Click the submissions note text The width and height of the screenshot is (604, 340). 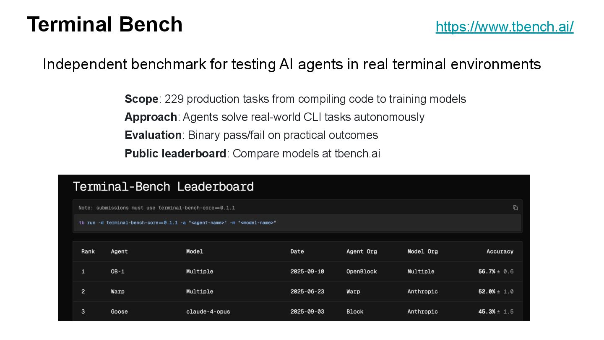[x=156, y=208]
